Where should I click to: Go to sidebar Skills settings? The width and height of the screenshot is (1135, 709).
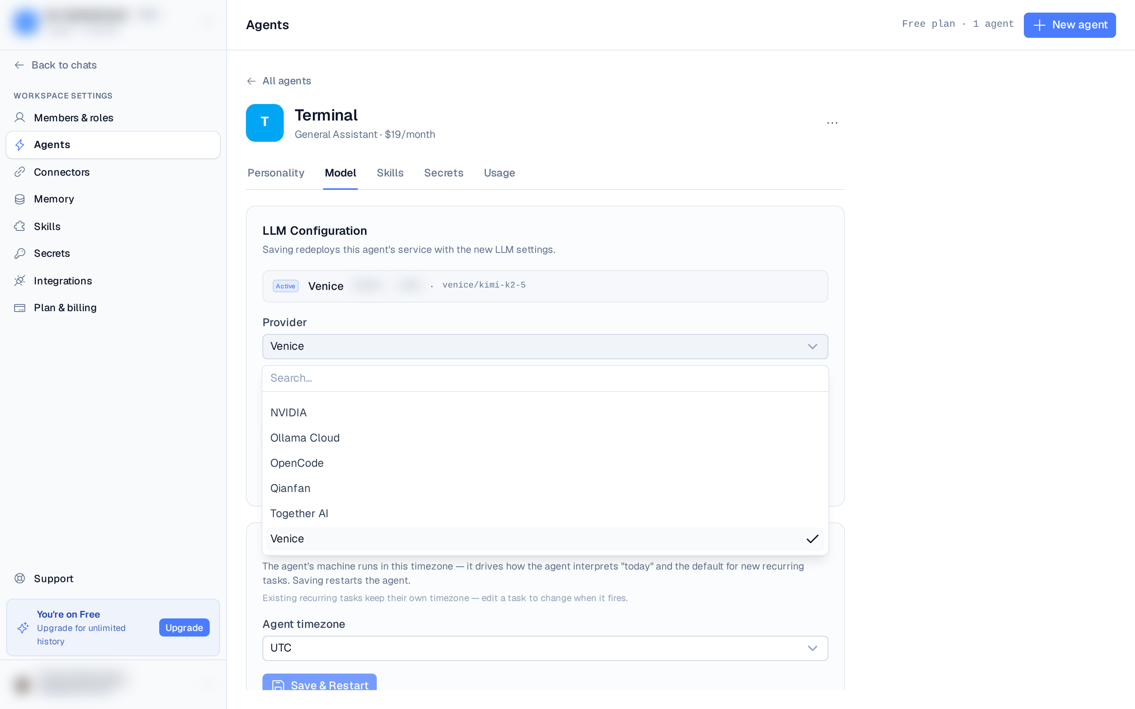[113, 226]
